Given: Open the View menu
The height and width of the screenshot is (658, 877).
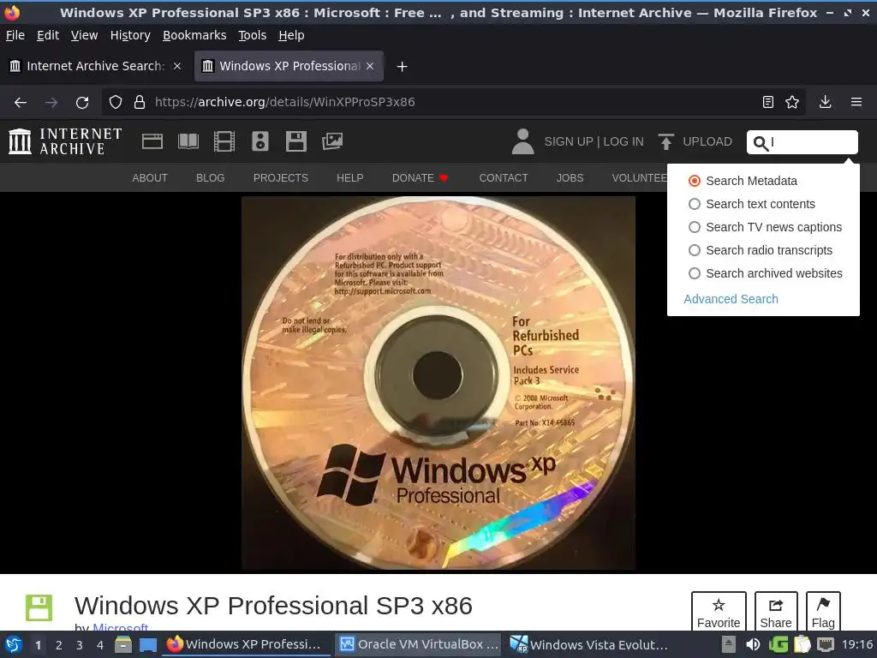Looking at the screenshot, I should coord(85,35).
